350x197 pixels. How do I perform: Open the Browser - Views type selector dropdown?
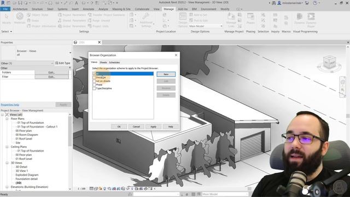[70, 53]
